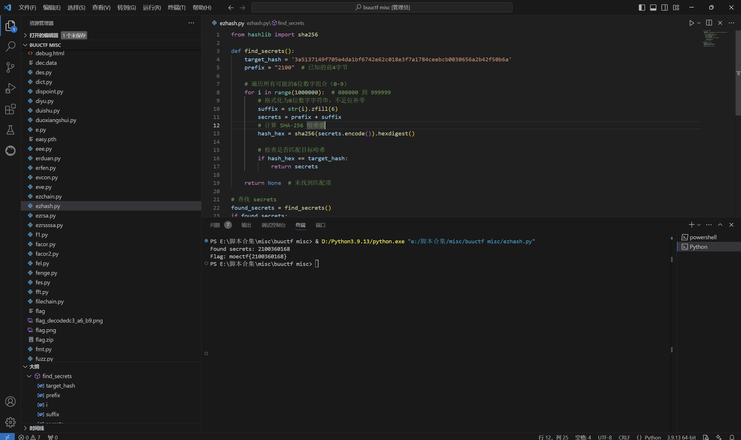The width and height of the screenshot is (741, 440).
Task: Go back with the navigation arrow
Action: click(231, 8)
